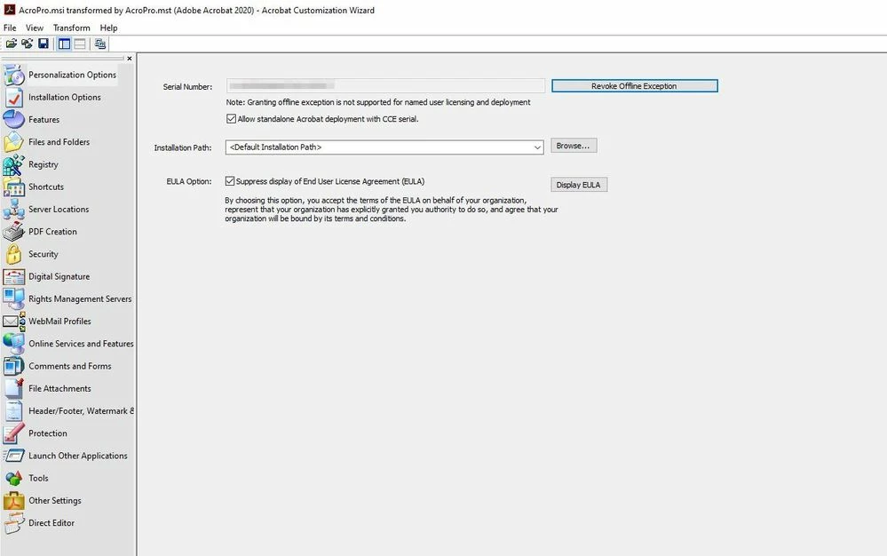Select the PDF Creation printer icon
887x556 pixels.
click(x=13, y=231)
